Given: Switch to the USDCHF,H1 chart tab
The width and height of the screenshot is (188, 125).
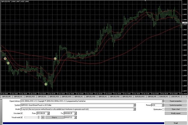Looking at the screenshot, I should [x=175, y=97].
